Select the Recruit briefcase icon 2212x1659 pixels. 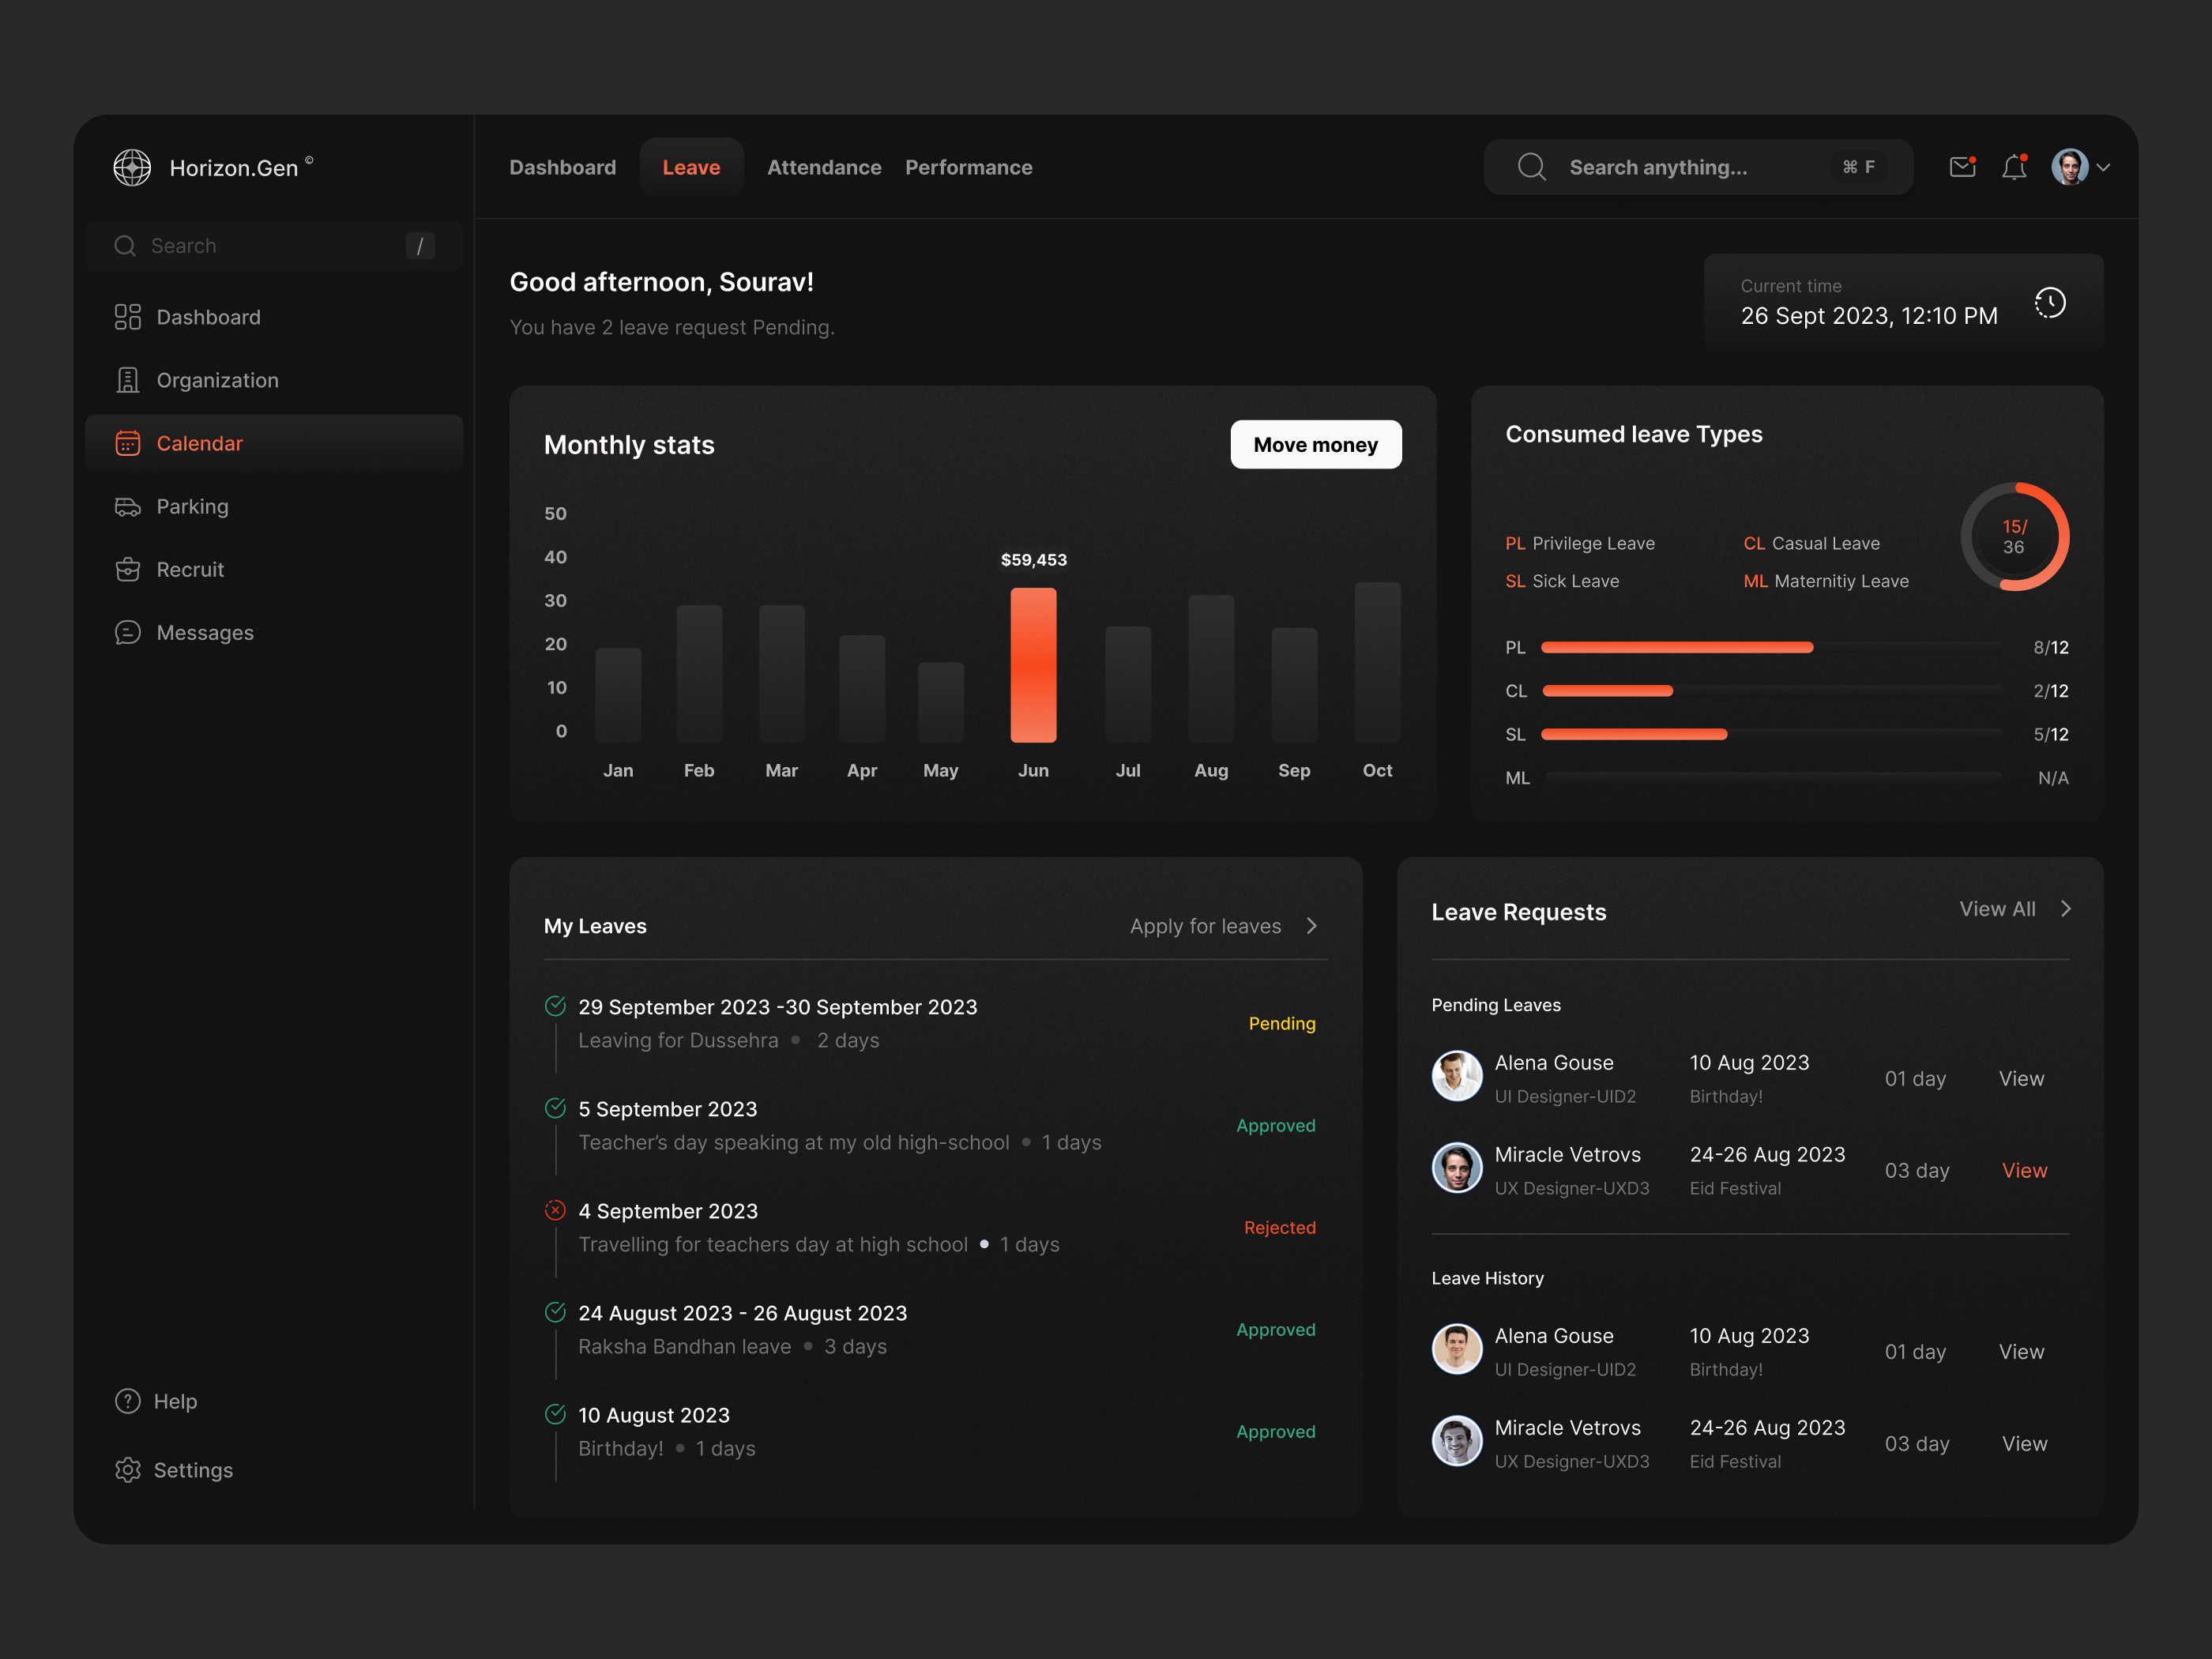point(127,569)
